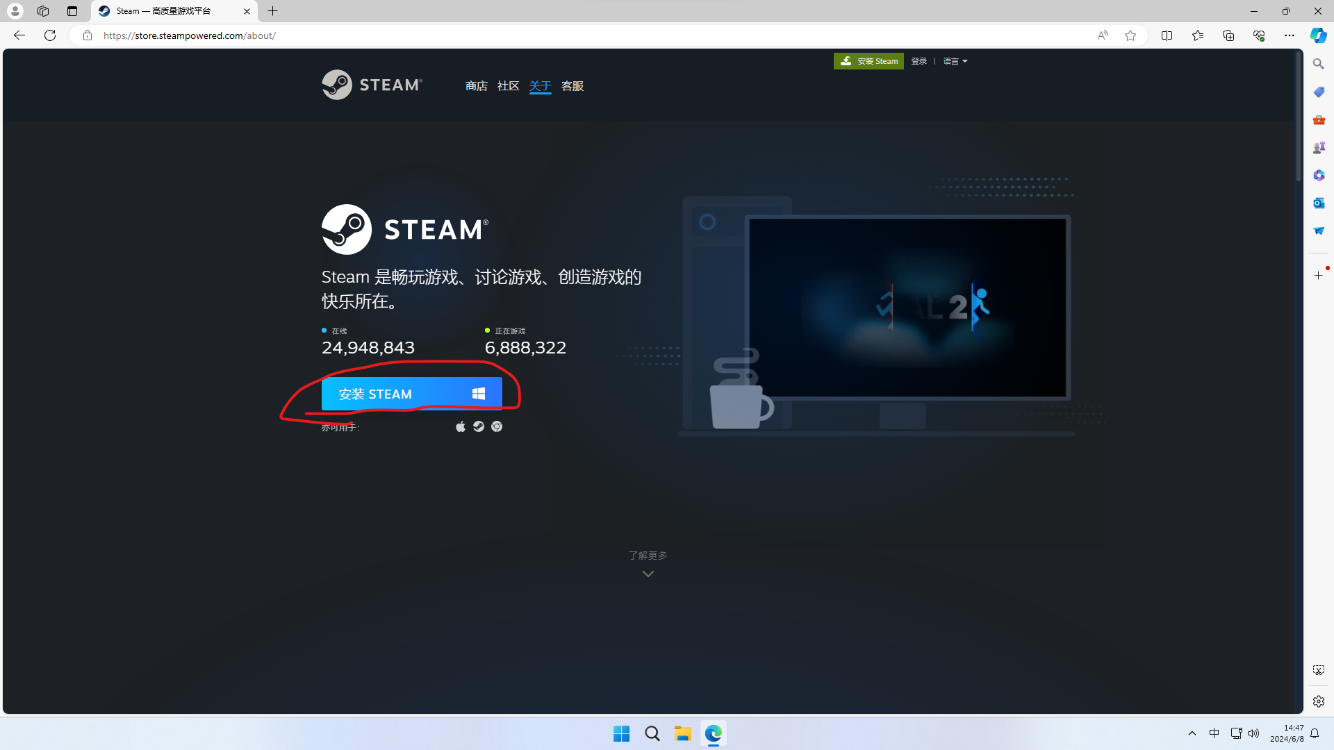
Task: Click the Chrome OS platform icon
Action: point(497,426)
